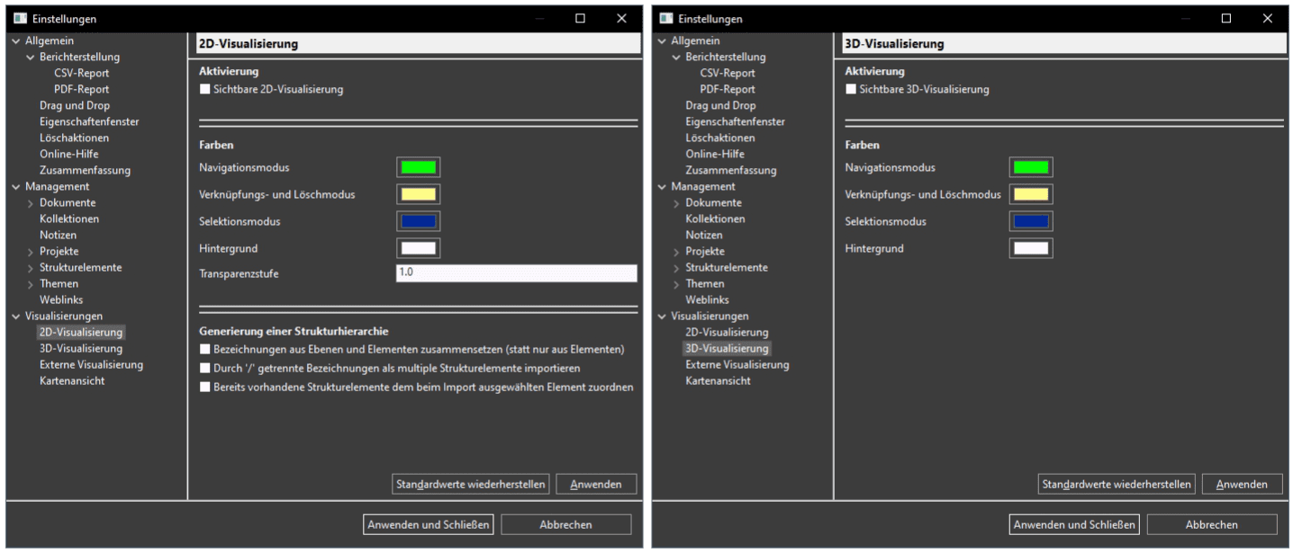Click 'Anwenden und Schließen' in the 2D-Visualisierung window
This screenshot has width=1293, height=553.
click(429, 524)
